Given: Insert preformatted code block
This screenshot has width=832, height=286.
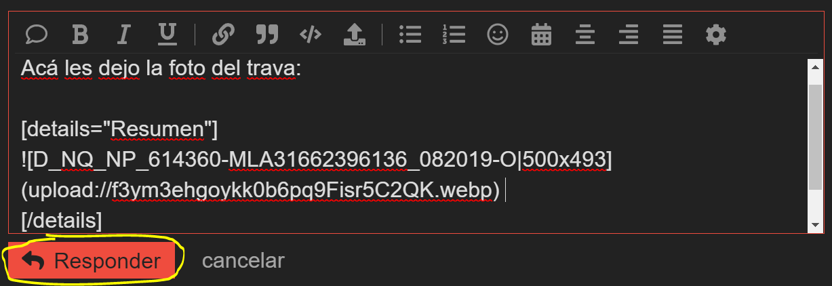Looking at the screenshot, I should tap(311, 34).
